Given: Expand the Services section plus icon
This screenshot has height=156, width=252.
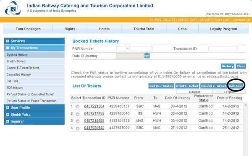Looking at the screenshot, I should (8, 41).
